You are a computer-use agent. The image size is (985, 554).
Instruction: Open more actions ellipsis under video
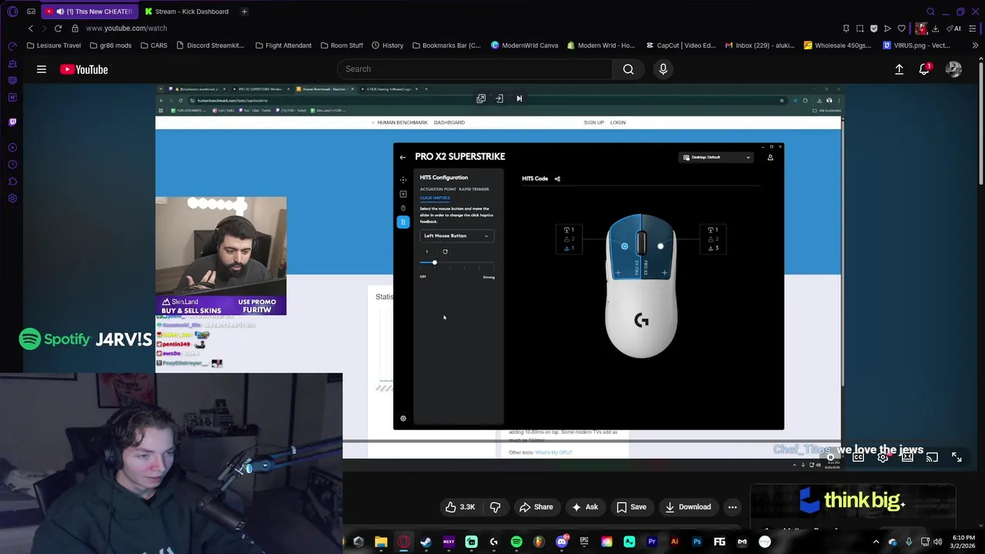pyautogui.click(x=733, y=507)
